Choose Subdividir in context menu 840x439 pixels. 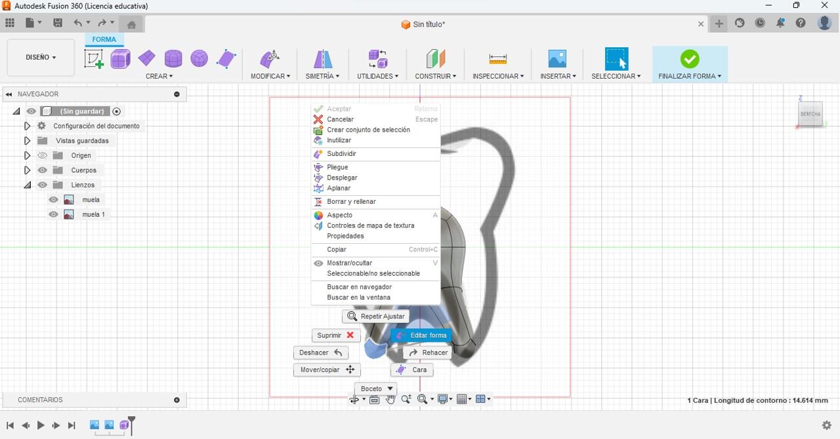(375, 154)
